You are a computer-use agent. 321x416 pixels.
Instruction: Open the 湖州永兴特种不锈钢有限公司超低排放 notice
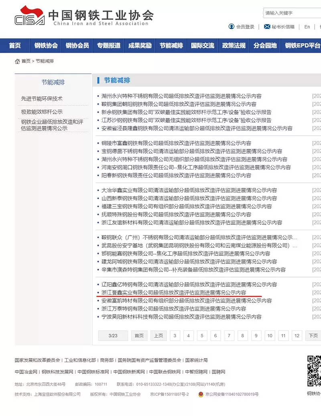pos(181,96)
